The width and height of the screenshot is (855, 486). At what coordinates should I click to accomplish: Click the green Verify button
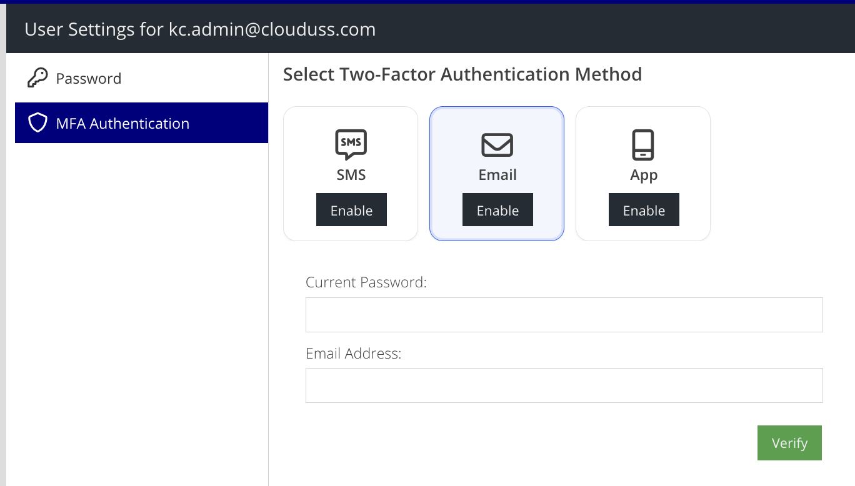789,443
